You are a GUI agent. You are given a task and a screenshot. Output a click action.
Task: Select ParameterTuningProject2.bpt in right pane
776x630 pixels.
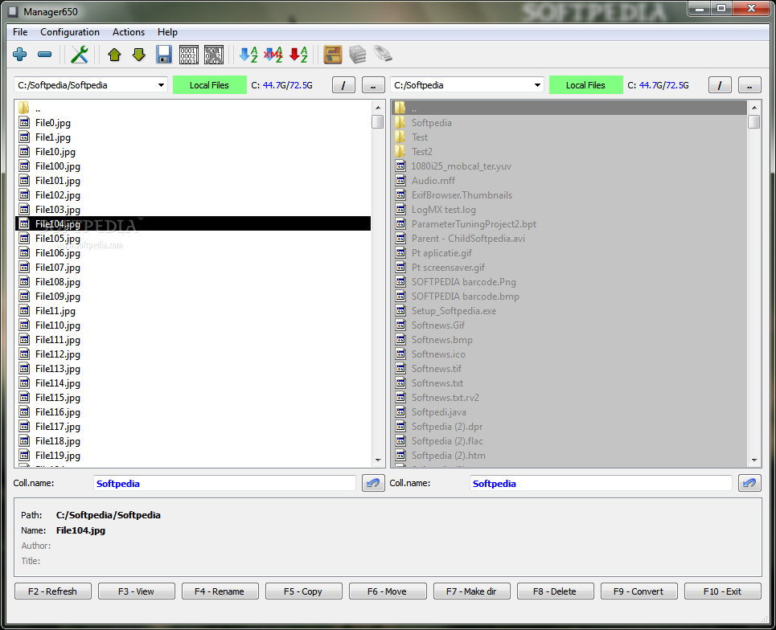[569, 224]
